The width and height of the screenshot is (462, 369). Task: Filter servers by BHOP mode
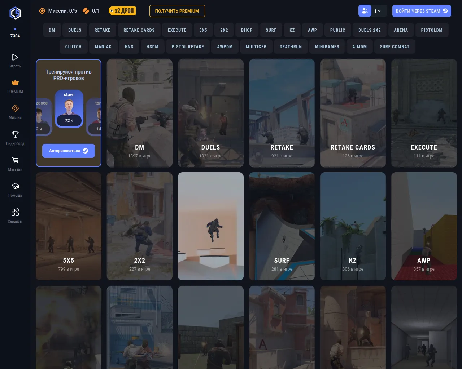pyautogui.click(x=247, y=30)
